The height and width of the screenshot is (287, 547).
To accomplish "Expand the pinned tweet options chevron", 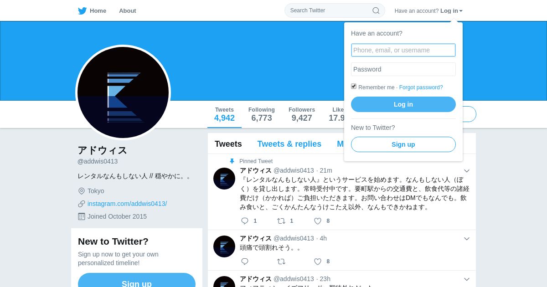I will pyautogui.click(x=467, y=171).
